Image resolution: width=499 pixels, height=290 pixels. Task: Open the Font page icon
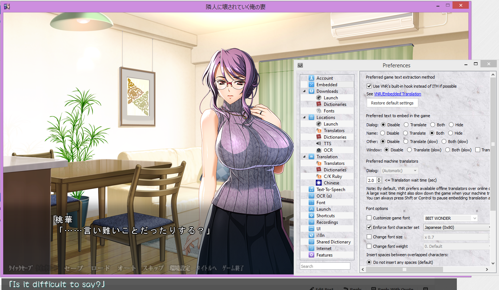pos(311,202)
